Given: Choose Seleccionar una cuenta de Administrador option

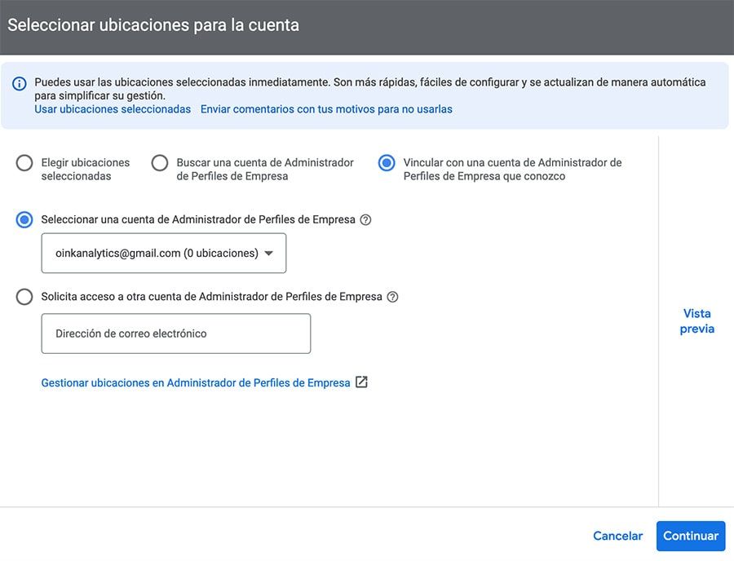Looking at the screenshot, I should (x=24, y=219).
